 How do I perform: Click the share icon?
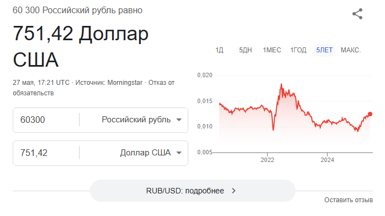click(x=357, y=14)
